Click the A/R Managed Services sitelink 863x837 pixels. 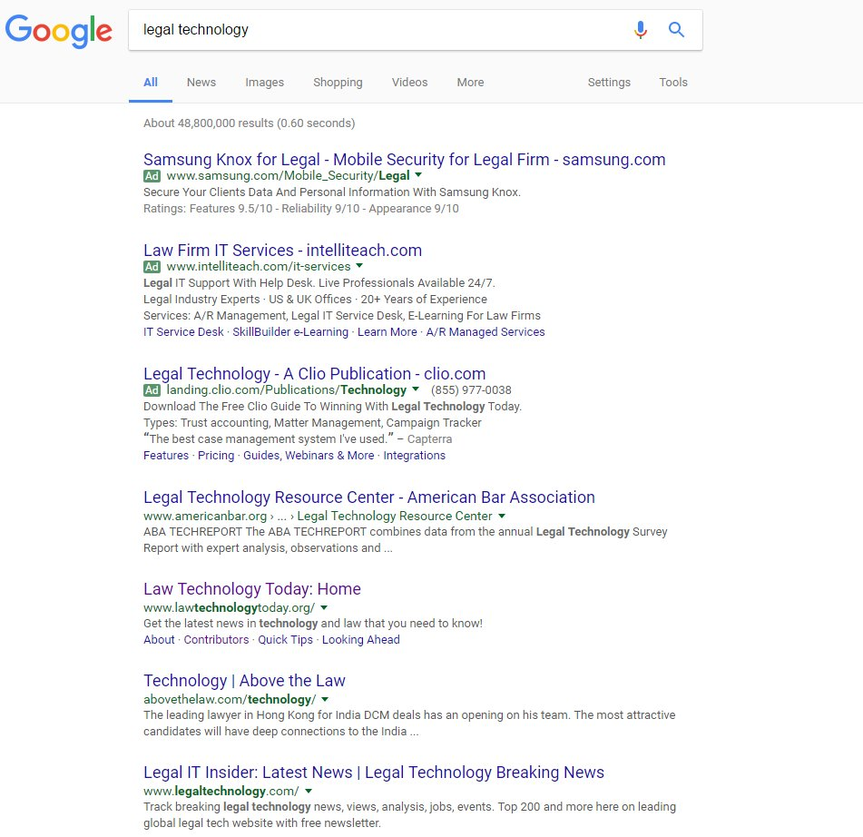point(485,332)
